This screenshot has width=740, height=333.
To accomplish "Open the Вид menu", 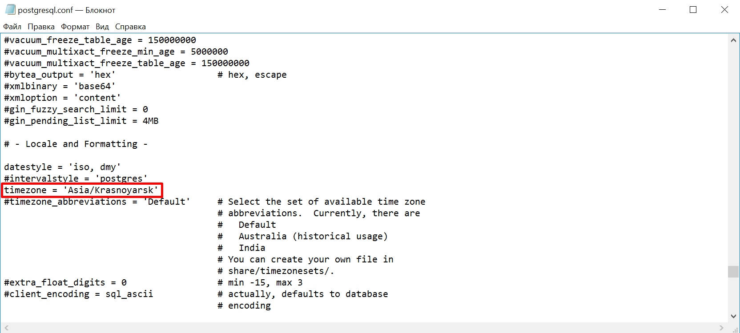I will 102,27.
